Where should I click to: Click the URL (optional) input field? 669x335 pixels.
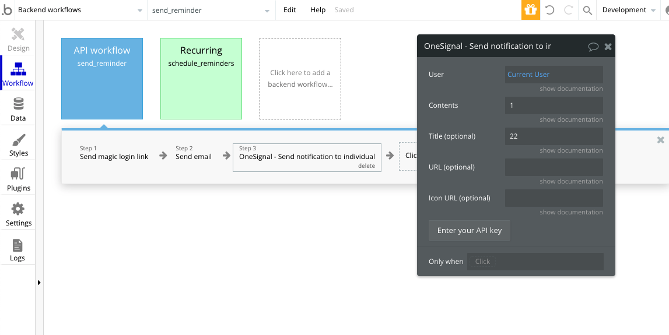tap(554, 167)
